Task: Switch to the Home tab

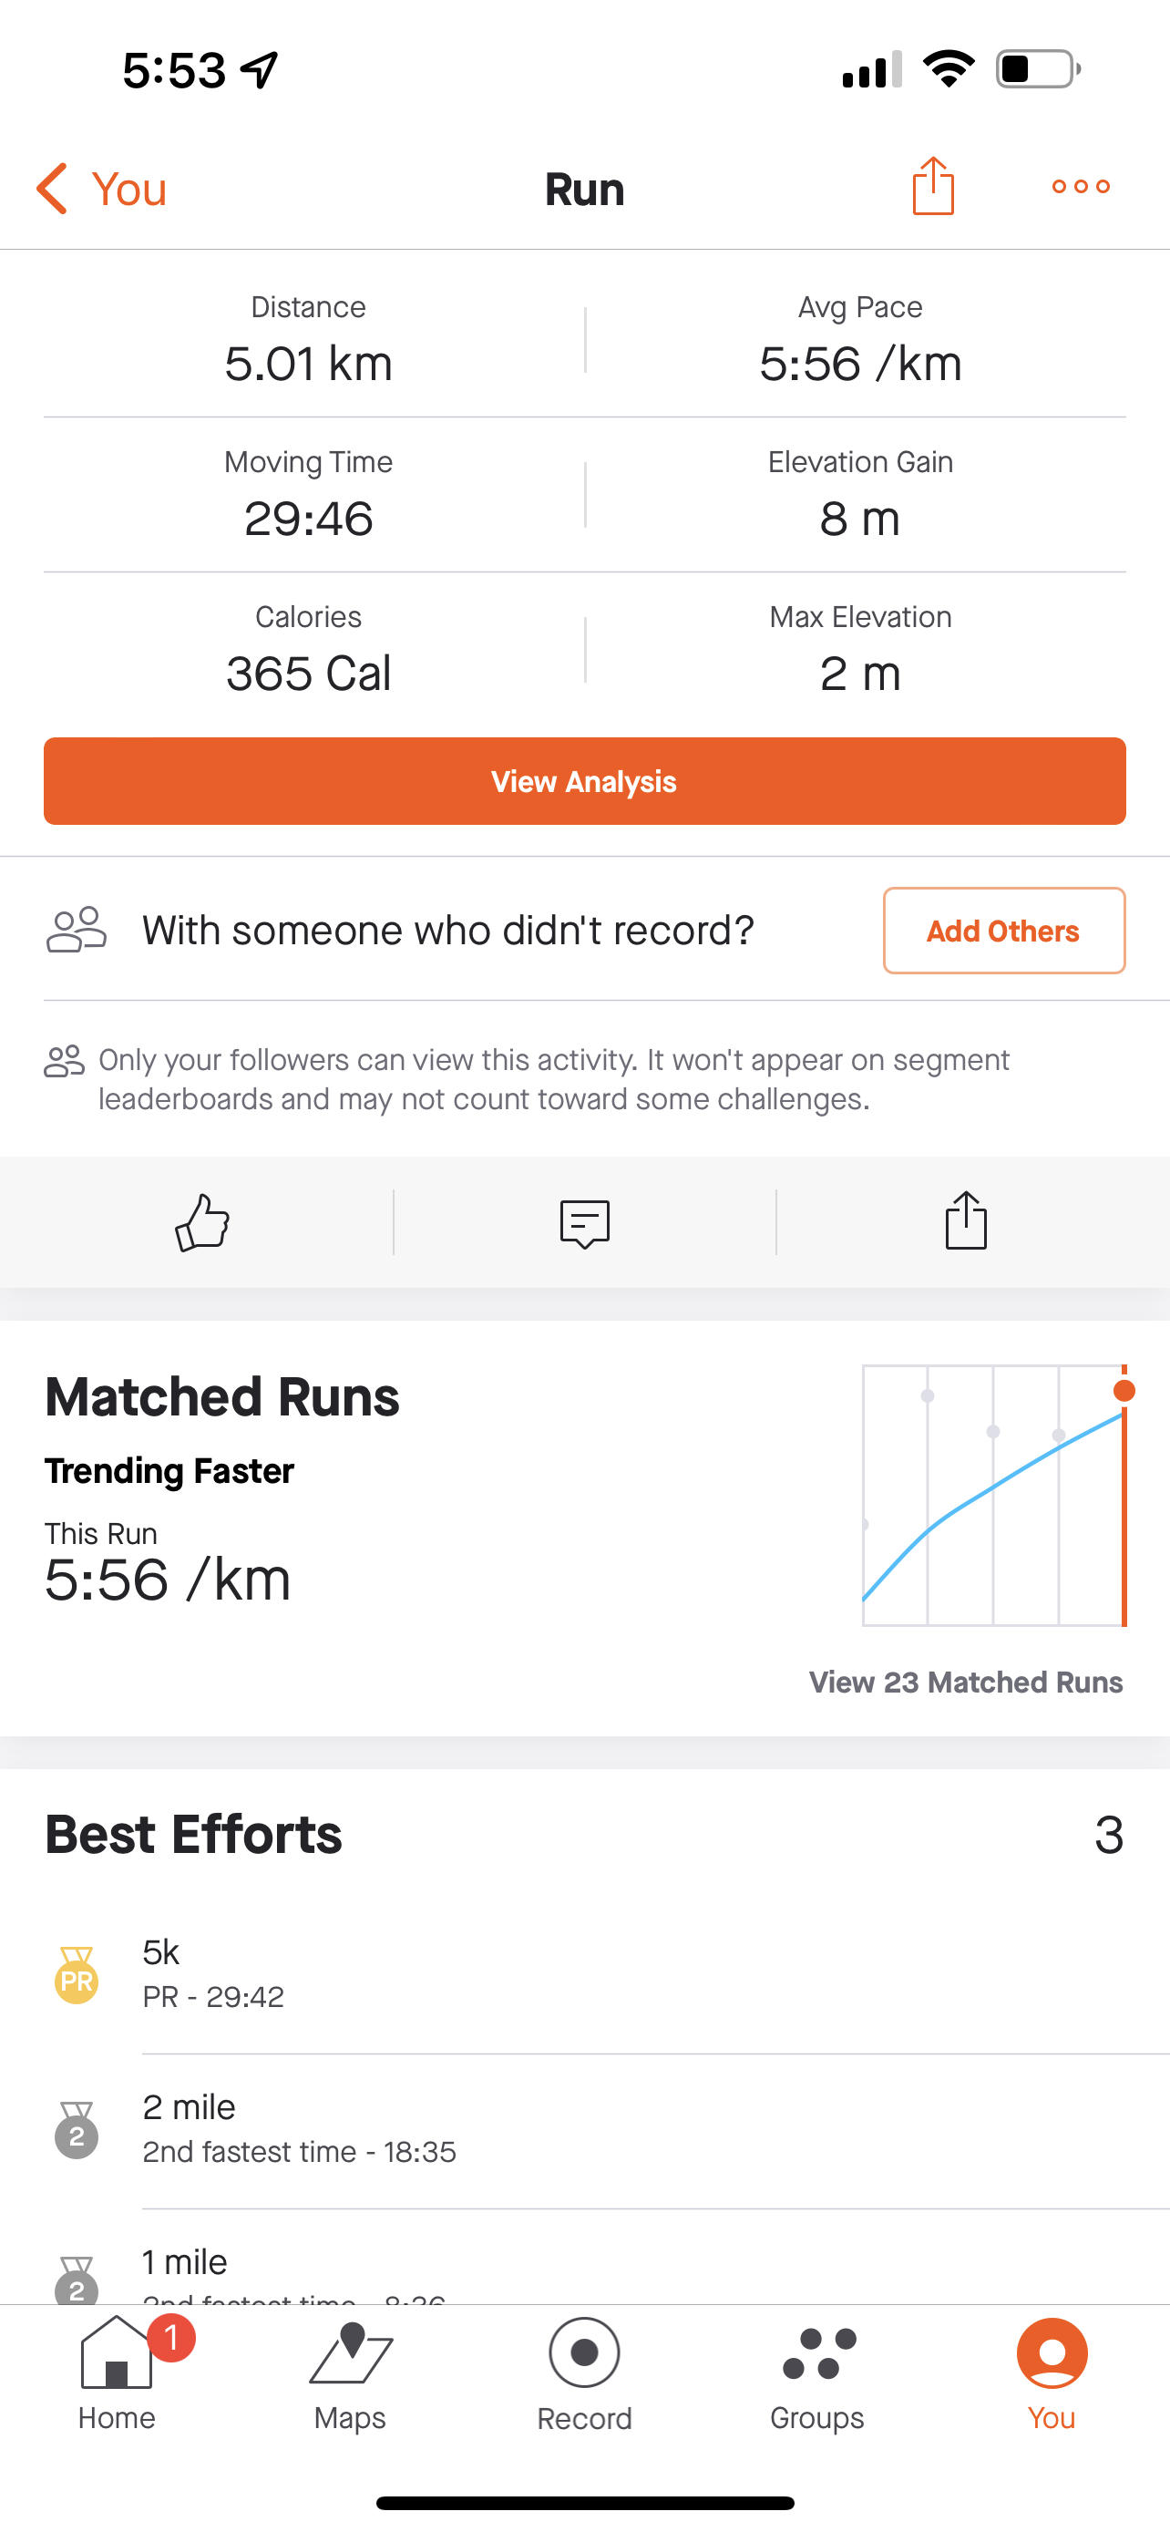Action: tap(117, 2372)
